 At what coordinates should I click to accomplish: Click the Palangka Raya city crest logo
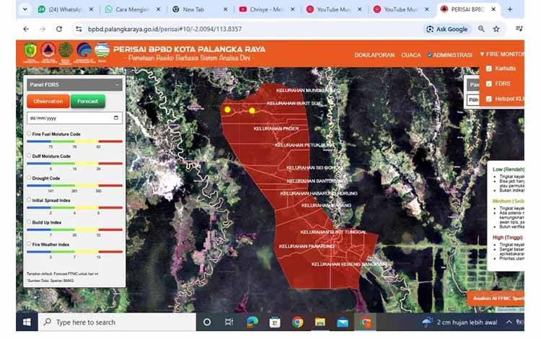point(31,50)
